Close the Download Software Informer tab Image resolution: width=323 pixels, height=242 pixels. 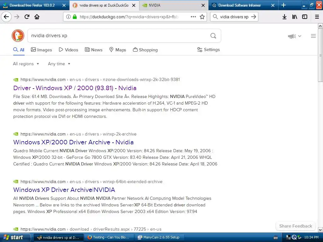click(x=273, y=5)
